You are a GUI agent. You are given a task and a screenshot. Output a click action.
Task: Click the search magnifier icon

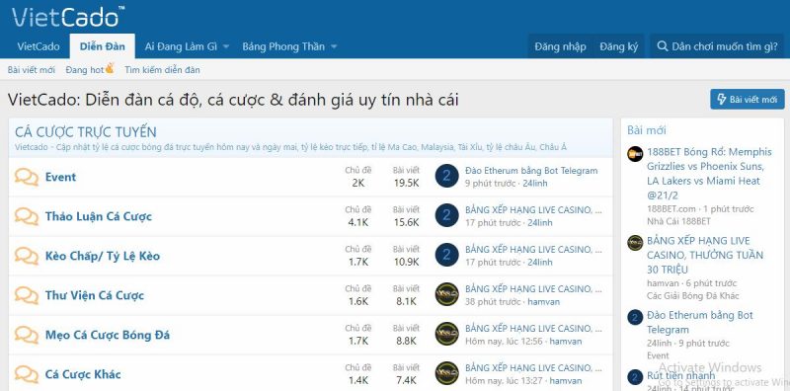(x=663, y=46)
